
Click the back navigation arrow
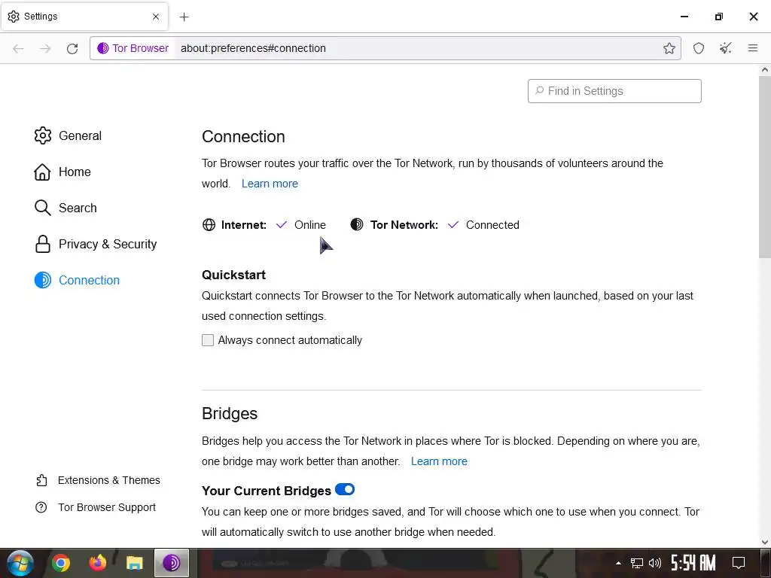click(18, 48)
